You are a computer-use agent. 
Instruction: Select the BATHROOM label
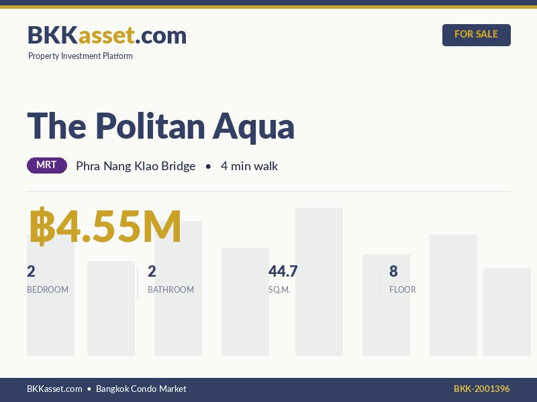(170, 290)
